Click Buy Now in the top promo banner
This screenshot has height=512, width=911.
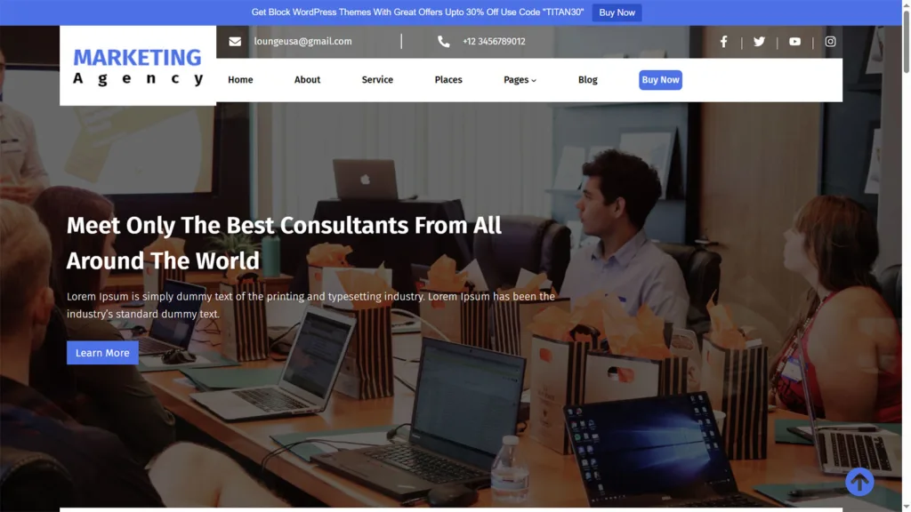617,12
